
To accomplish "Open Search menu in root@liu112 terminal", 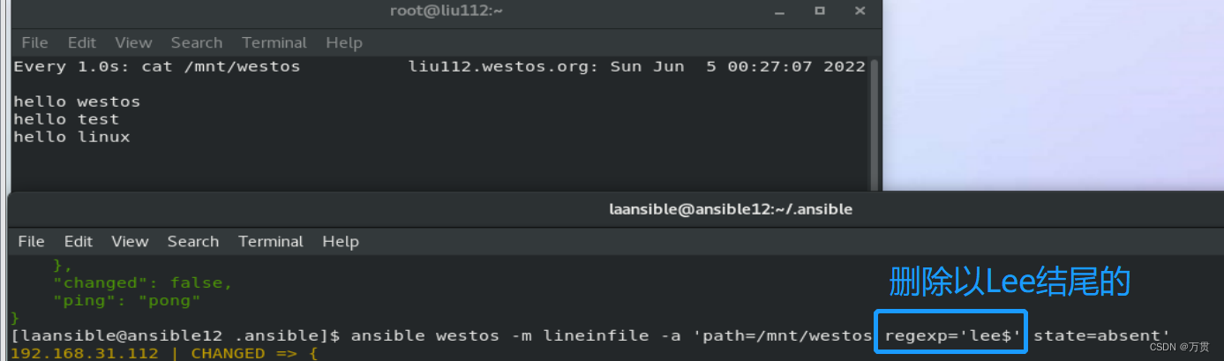I will click(197, 42).
